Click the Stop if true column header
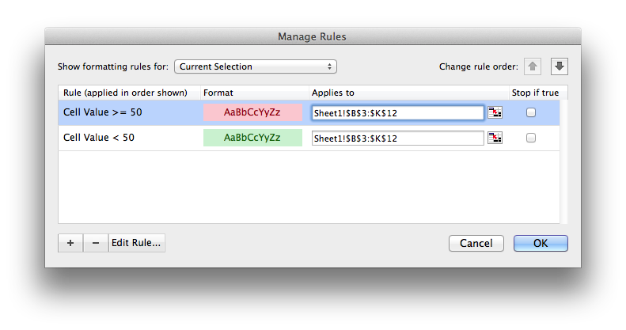The width and height of the screenshot is (626, 330). pyautogui.click(x=535, y=93)
